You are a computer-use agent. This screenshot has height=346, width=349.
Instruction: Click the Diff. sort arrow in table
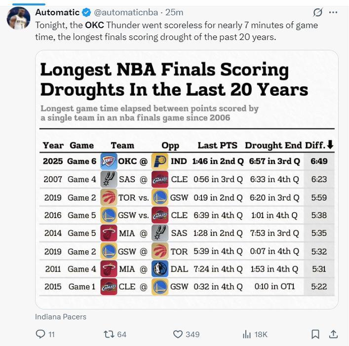pyautogui.click(x=330, y=145)
